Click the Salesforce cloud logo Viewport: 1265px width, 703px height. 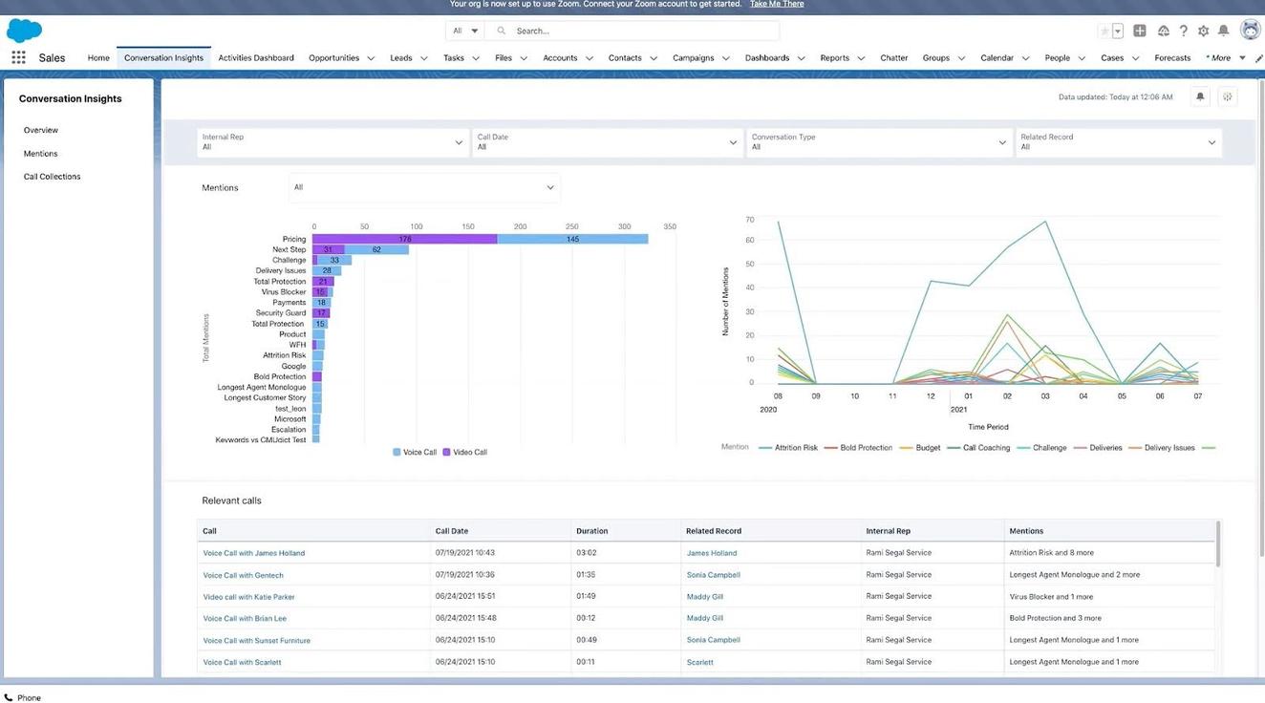pos(24,31)
